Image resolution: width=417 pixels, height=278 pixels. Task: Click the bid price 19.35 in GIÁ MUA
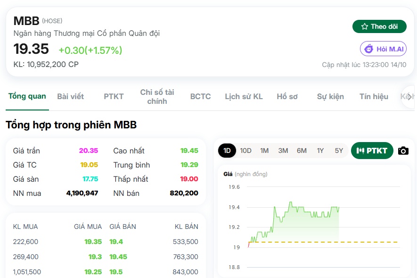(93, 242)
